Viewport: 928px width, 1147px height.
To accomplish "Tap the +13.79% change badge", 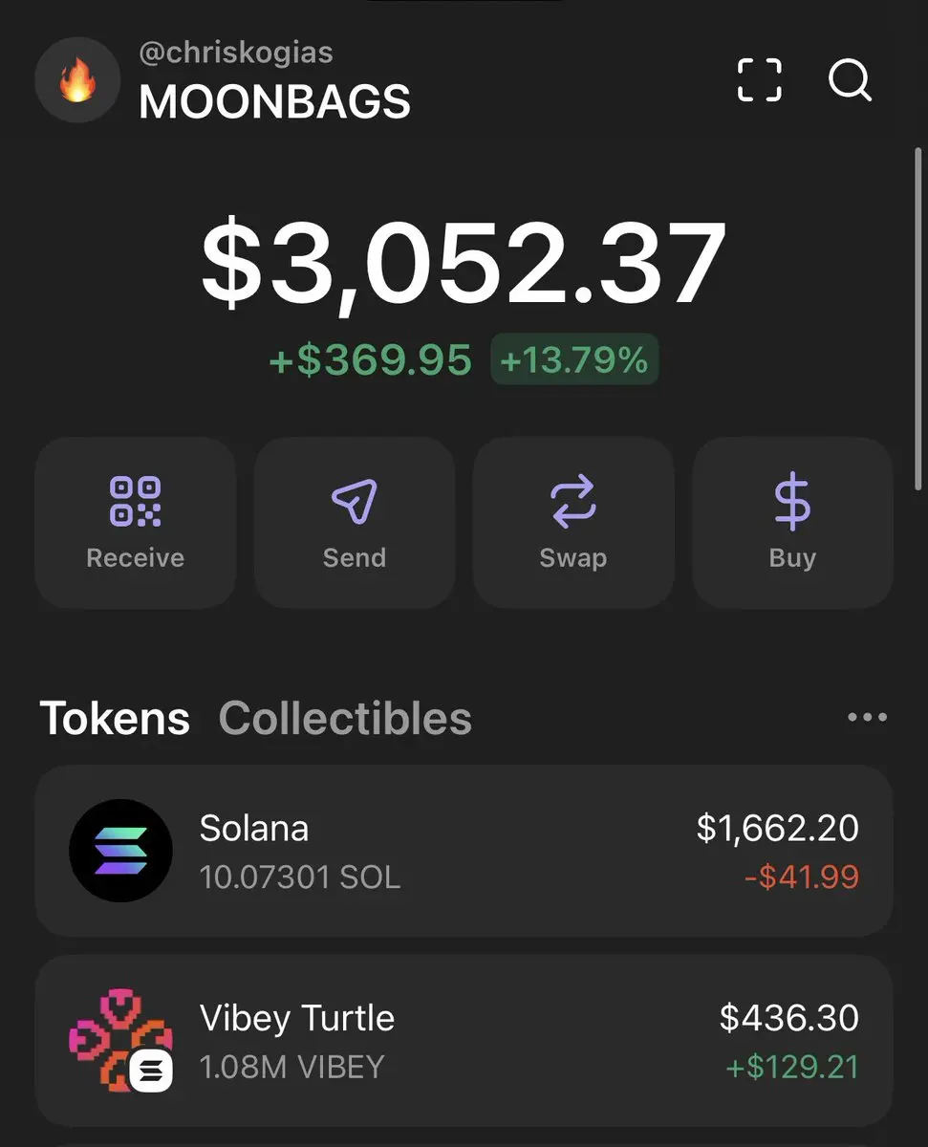I will coord(574,360).
